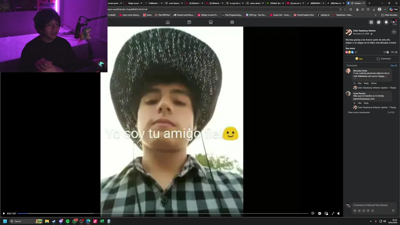Open the Messenger icon
The image size is (400, 225).
tap(379, 22)
